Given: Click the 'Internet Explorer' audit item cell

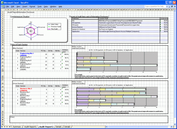Looking at the screenshot, I should (x=85, y=27).
